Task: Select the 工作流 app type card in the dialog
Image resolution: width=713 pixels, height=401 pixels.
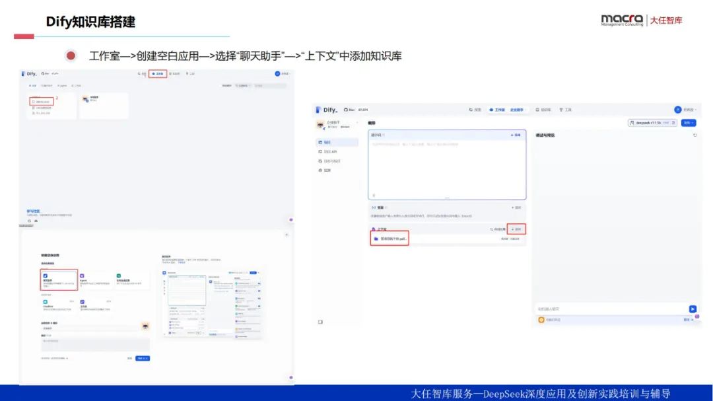Action: (96, 306)
